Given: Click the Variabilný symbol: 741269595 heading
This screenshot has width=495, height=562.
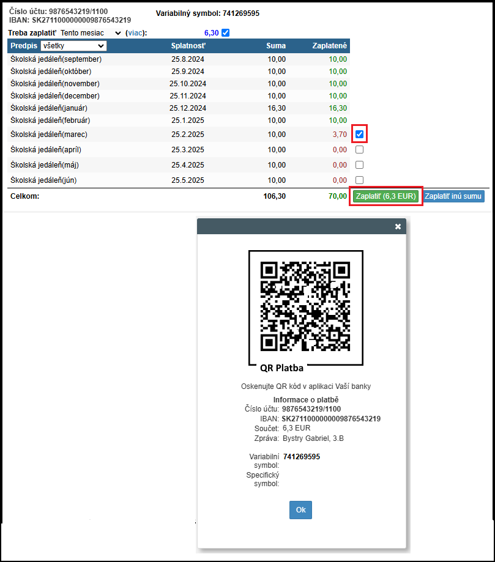Looking at the screenshot, I should tap(207, 13).
